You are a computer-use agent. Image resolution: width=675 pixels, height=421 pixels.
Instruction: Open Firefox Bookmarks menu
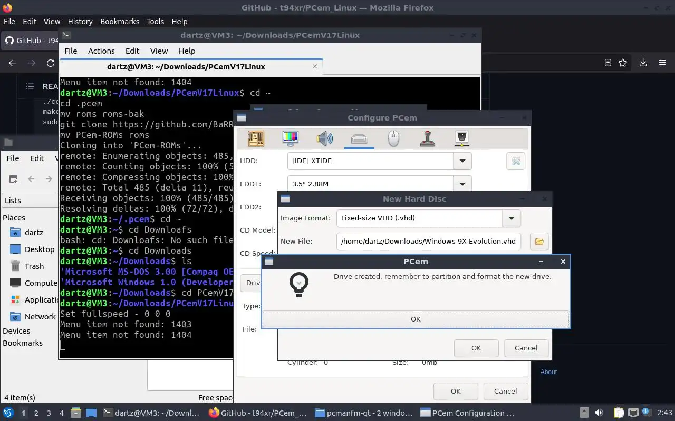[120, 22]
